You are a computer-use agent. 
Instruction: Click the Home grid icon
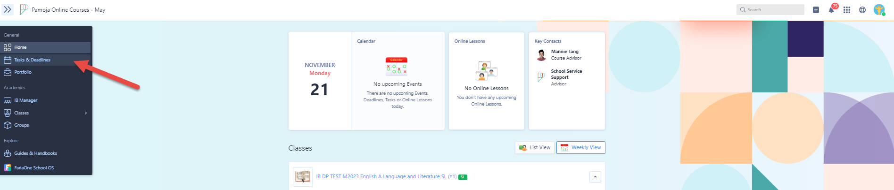pyautogui.click(x=8, y=47)
